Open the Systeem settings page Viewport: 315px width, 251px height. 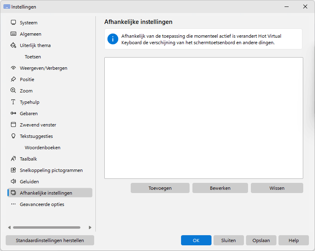pyautogui.click(x=50, y=22)
